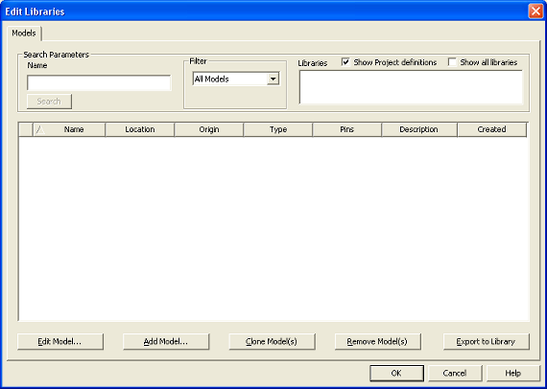Click Export to Library button
Image resolution: width=547 pixels, height=389 pixels.
[487, 342]
